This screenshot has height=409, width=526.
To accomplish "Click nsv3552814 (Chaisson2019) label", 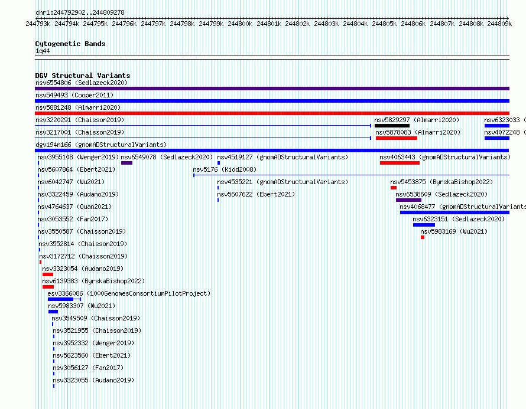I will [x=83, y=244].
